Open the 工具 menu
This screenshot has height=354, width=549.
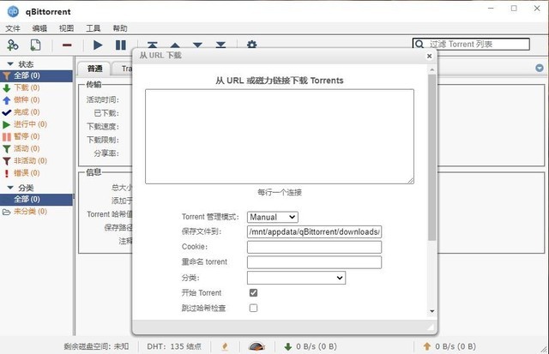point(94,28)
